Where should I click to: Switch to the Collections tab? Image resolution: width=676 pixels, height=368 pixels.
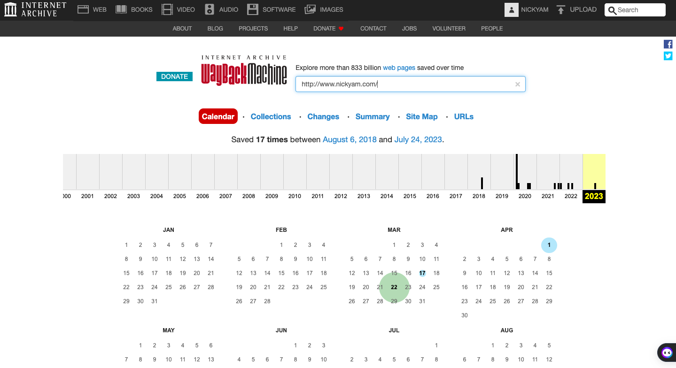271,116
